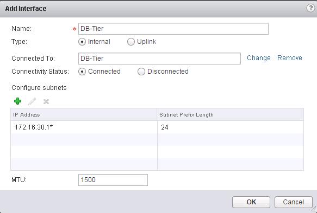Select the Internal type radio button
The height and width of the screenshot is (213, 317).
(82, 42)
